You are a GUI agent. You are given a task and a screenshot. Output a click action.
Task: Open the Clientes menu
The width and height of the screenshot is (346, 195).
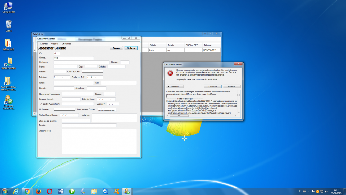pos(44,44)
